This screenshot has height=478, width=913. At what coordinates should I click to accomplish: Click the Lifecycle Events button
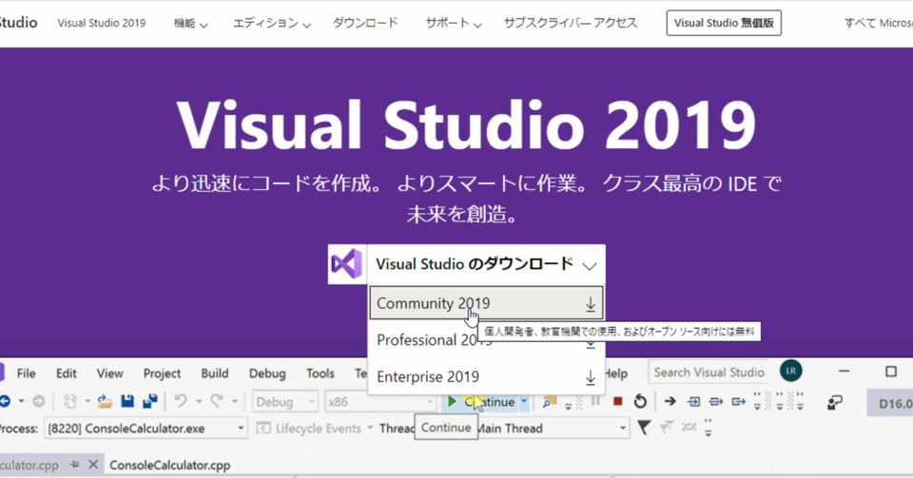click(x=314, y=429)
